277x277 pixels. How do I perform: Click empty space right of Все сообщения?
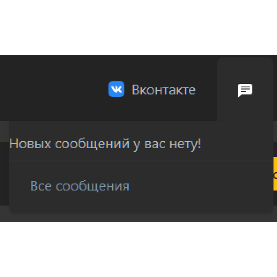202,186
